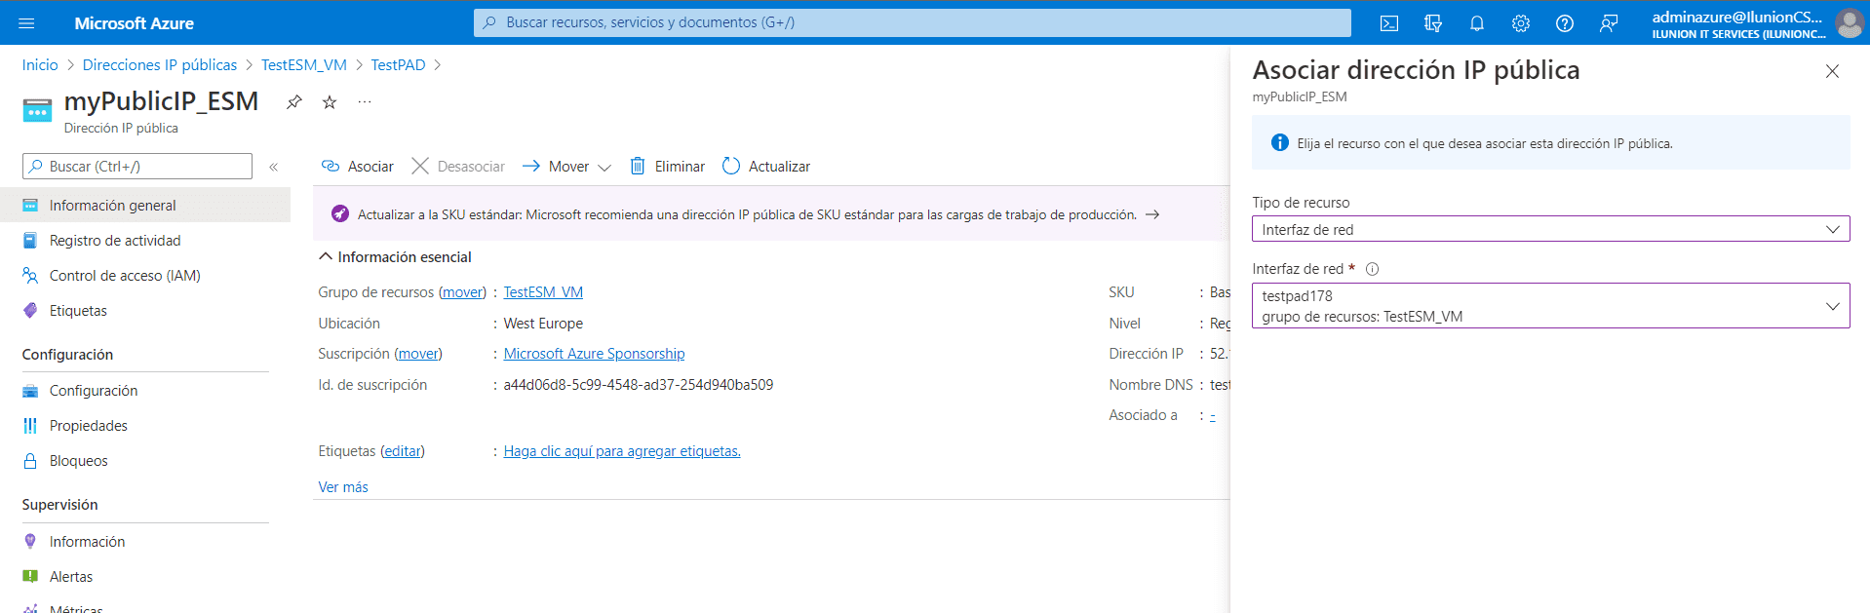1870x613 pixels.
Task: Focus the left menu Buscar (Ctrl+/) box
Action: click(137, 167)
